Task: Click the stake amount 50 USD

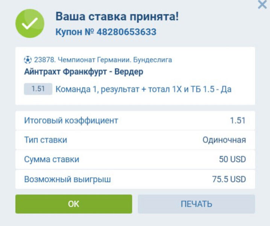Action: 232,159
